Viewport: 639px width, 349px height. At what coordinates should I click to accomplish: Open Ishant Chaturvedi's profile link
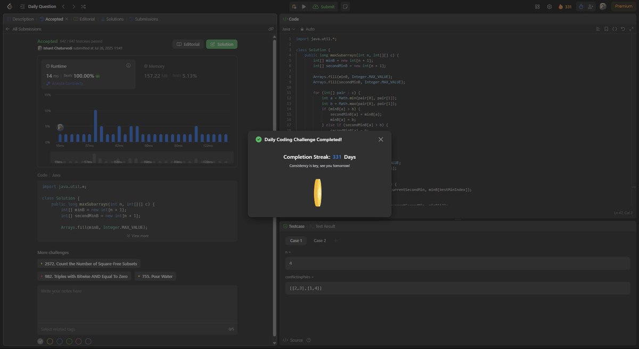tap(58, 48)
